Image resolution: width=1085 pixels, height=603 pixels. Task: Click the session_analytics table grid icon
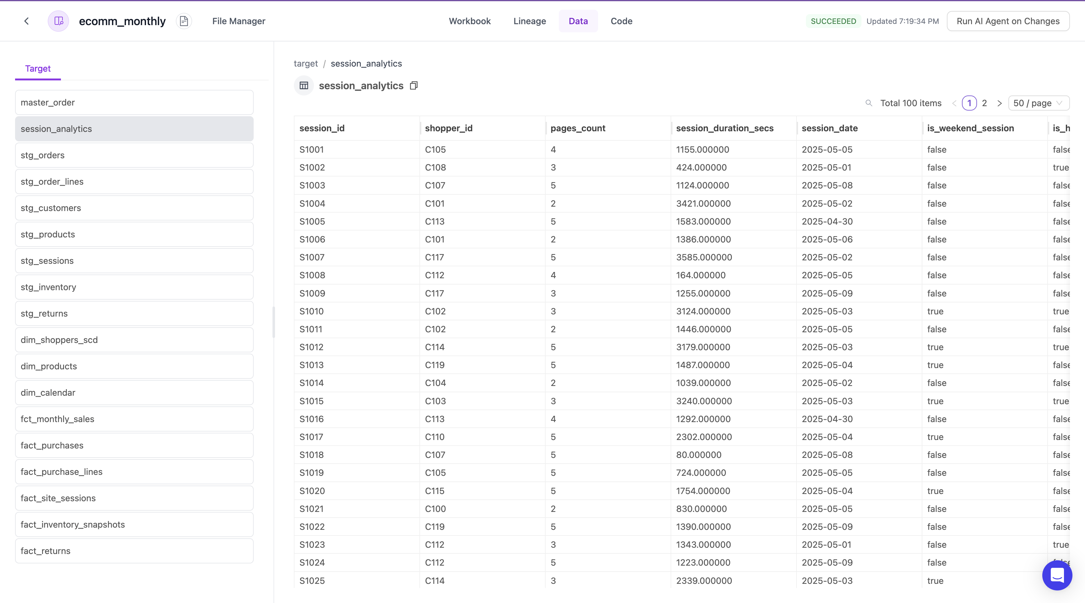pos(304,85)
